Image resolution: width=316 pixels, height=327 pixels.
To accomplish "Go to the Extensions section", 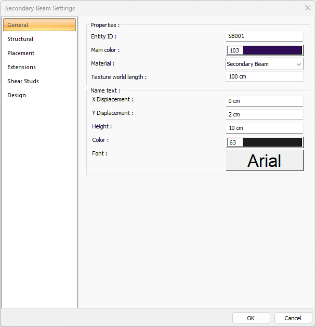I will tap(22, 67).
